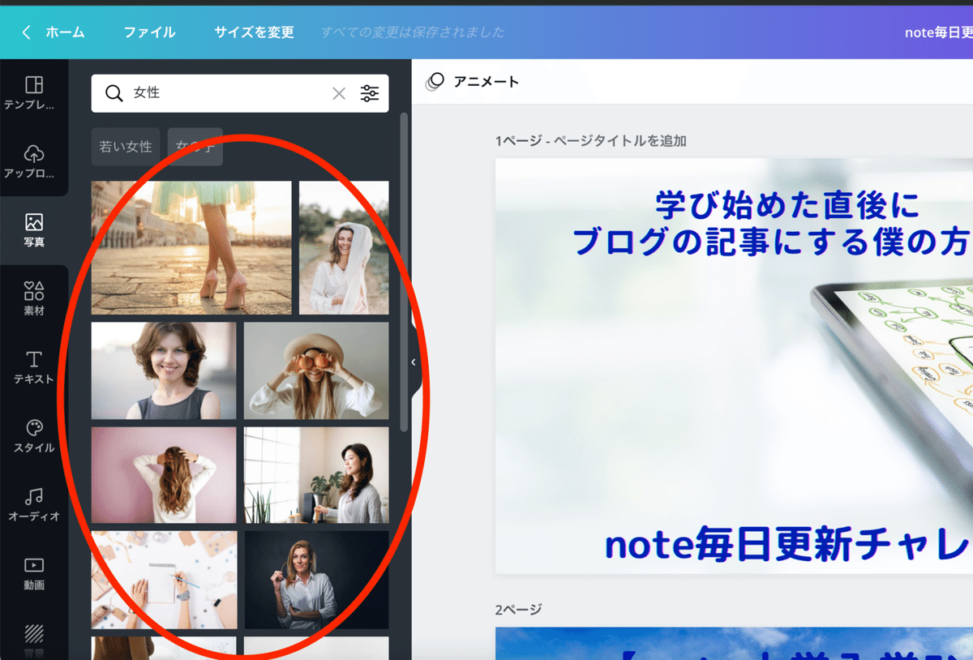Screen dimensions: 973x660
Task: Open the オーディオ sidebar tab
Action: pos(34,504)
